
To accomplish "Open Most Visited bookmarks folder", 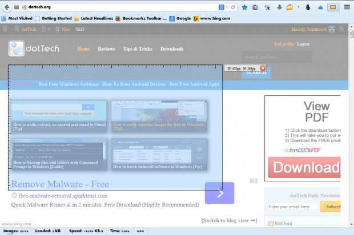I will tap(17, 18).
